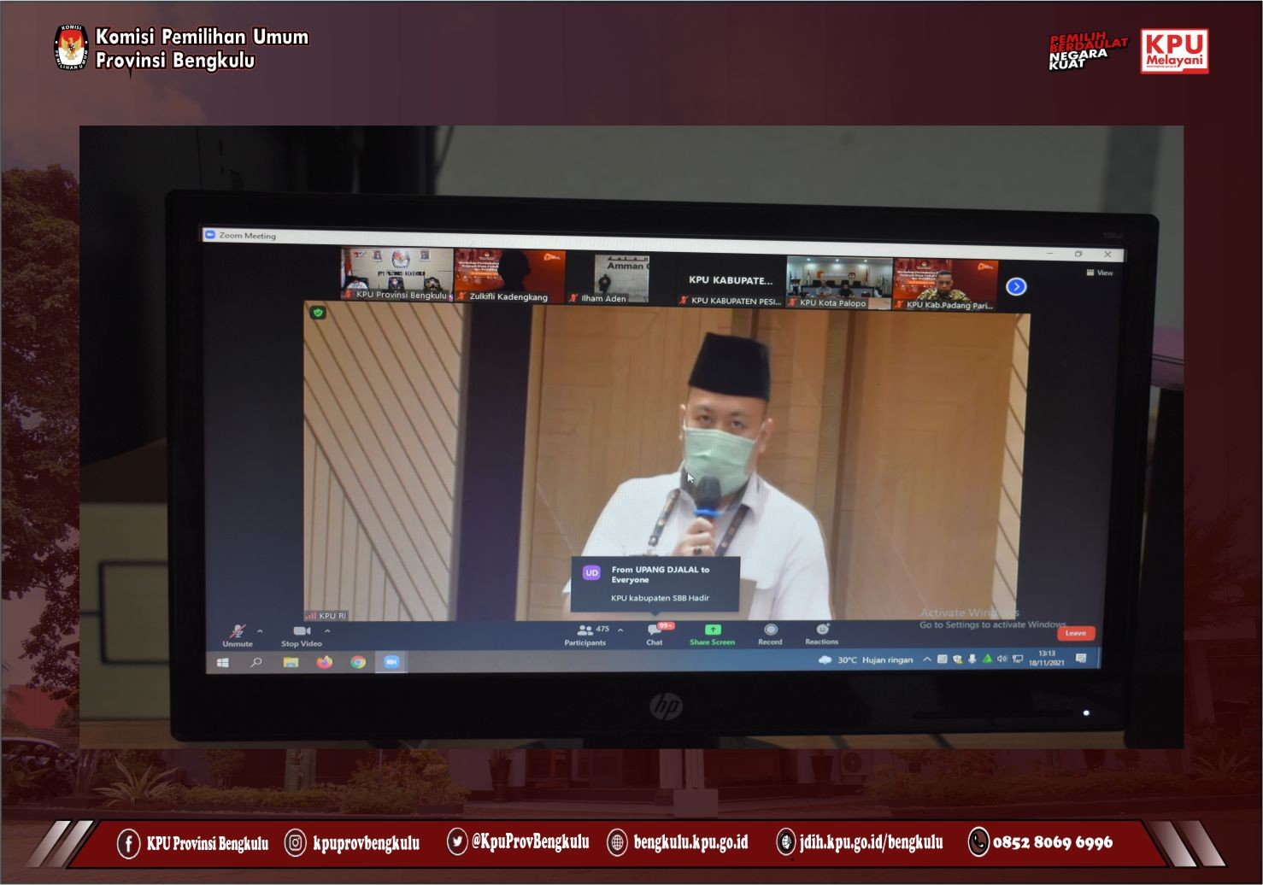Select KPU Provinsi Bengkulu video thumbnail
The height and width of the screenshot is (885, 1263).
[397, 273]
